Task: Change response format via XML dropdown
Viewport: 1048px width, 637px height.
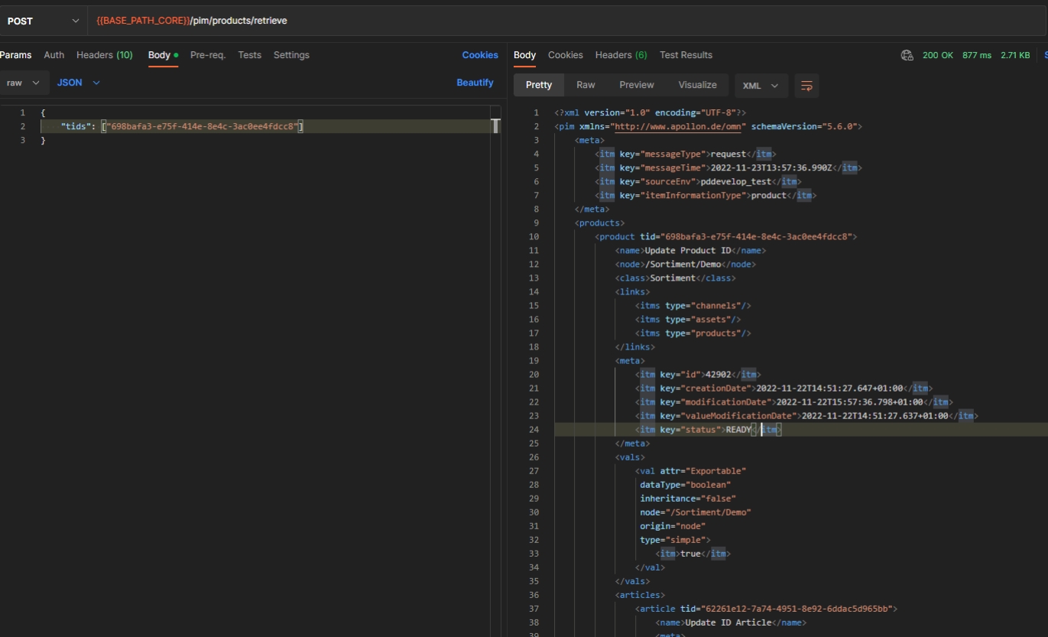Action: point(761,86)
